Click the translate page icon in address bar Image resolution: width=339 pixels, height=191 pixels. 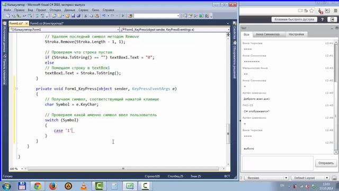[306, 11]
